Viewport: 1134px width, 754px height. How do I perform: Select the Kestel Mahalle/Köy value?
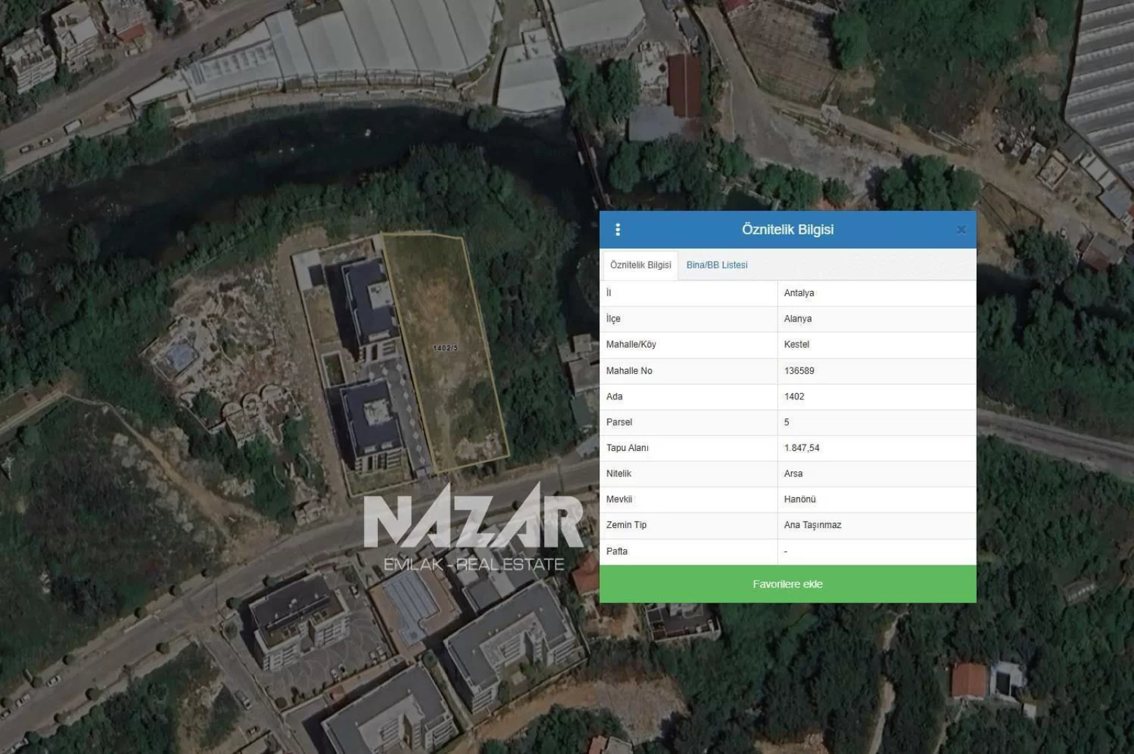pyautogui.click(x=797, y=344)
